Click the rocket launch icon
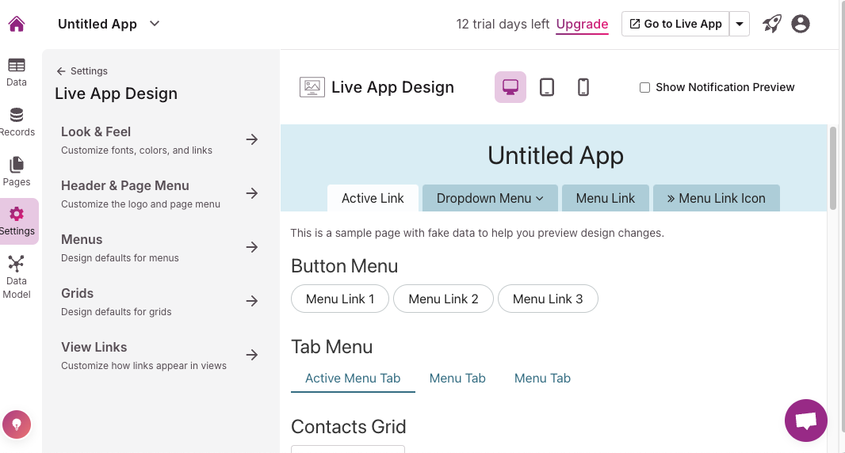This screenshot has width=845, height=453. coord(771,24)
